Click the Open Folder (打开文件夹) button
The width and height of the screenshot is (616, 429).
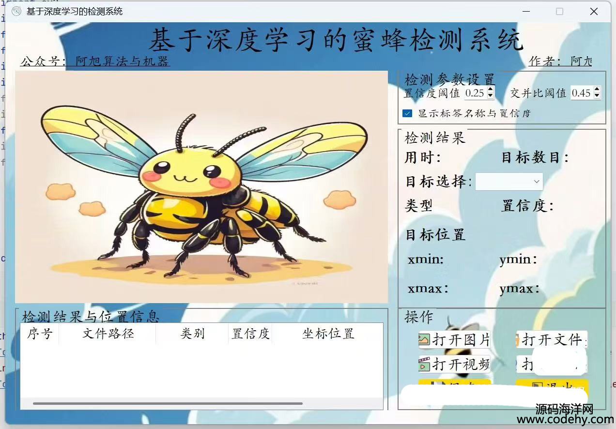pyautogui.click(x=552, y=339)
